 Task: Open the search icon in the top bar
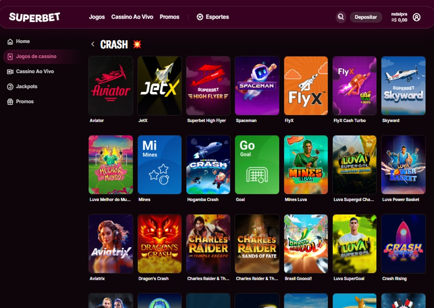(x=340, y=17)
